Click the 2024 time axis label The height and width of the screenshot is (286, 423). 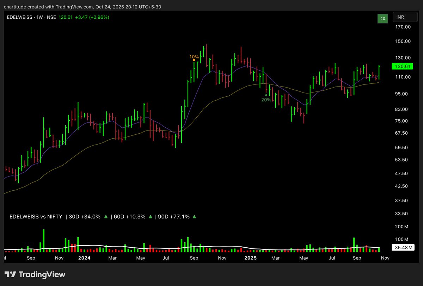click(x=84, y=258)
